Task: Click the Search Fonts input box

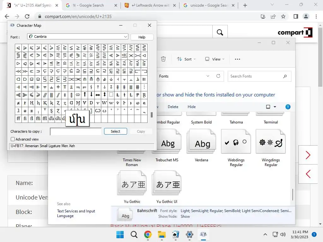Action: 255,76
